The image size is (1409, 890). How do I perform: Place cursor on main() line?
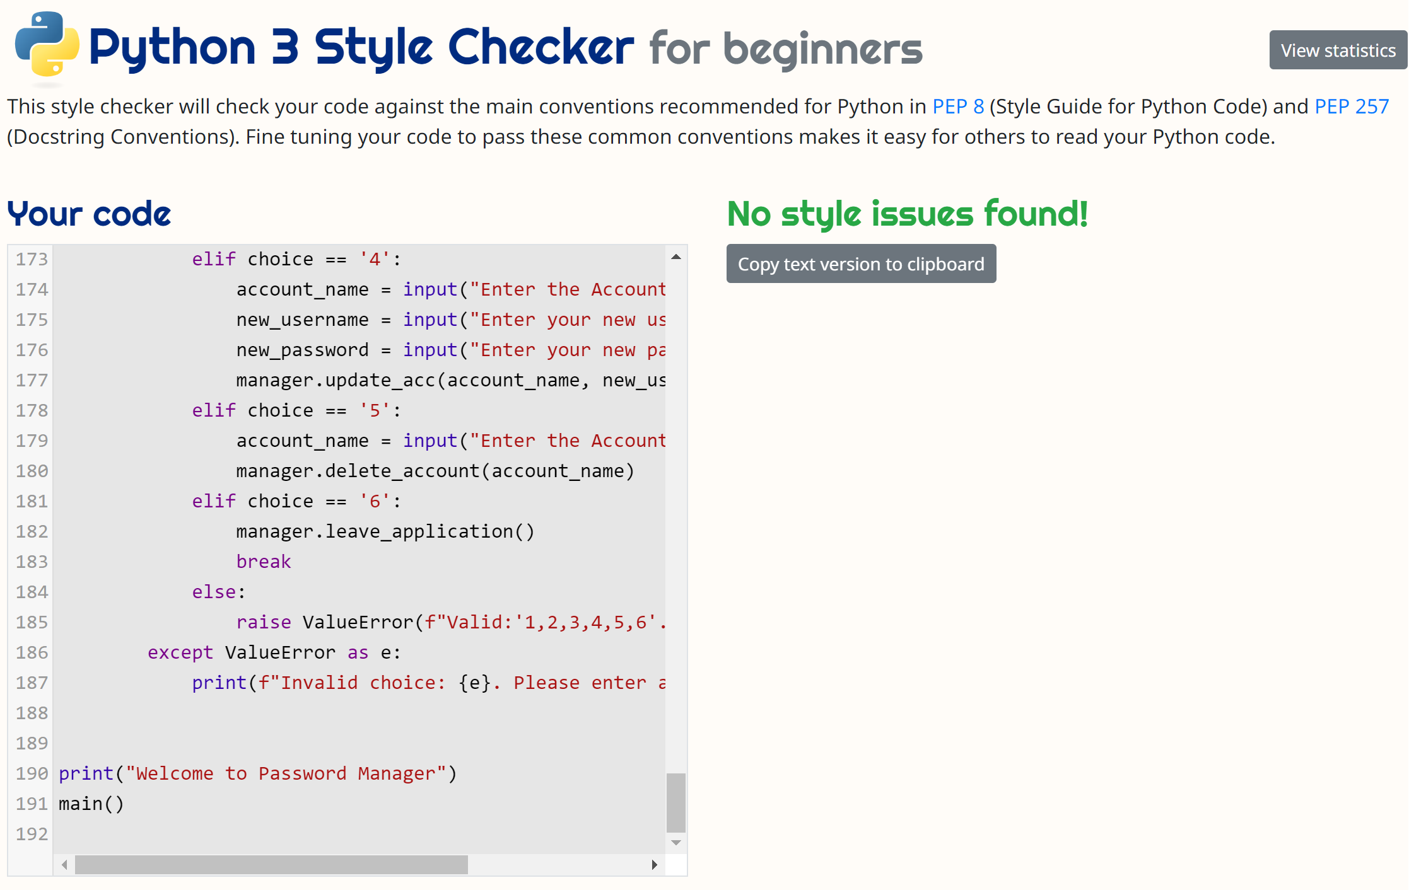pos(91,804)
